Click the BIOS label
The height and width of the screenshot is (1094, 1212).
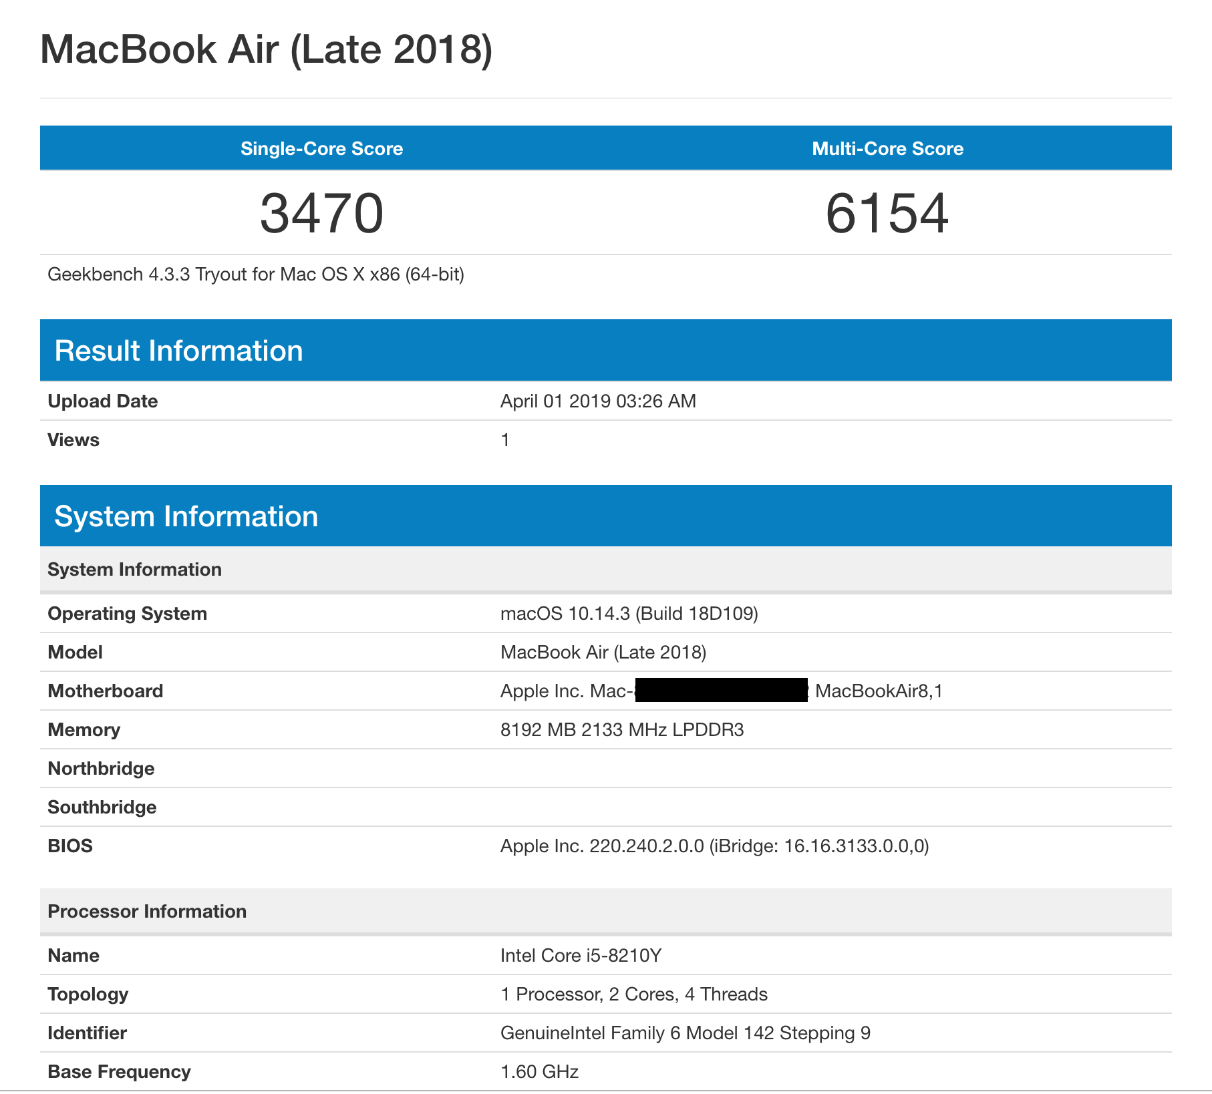(x=70, y=846)
